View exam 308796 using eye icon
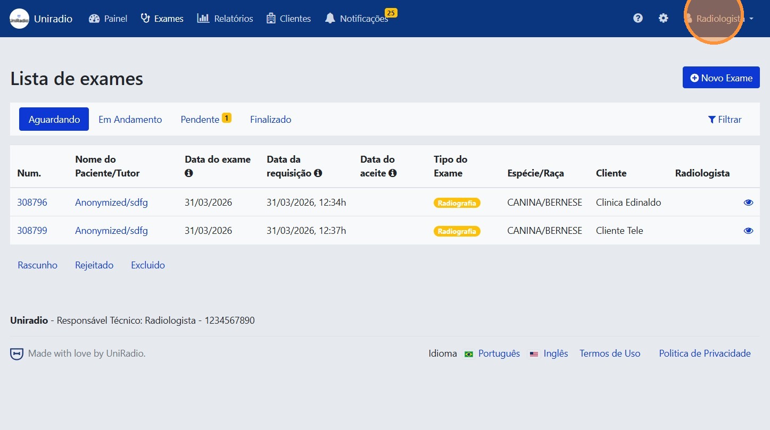Image resolution: width=770 pixels, height=430 pixels. coord(748,203)
